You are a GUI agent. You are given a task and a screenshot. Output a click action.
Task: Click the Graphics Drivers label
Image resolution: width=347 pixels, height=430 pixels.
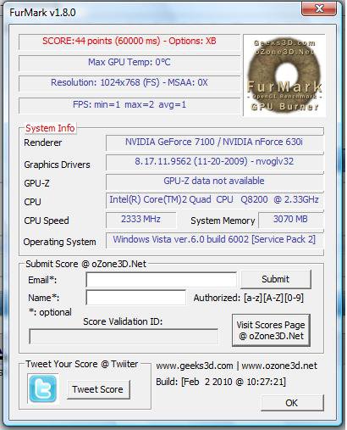pos(57,165)
